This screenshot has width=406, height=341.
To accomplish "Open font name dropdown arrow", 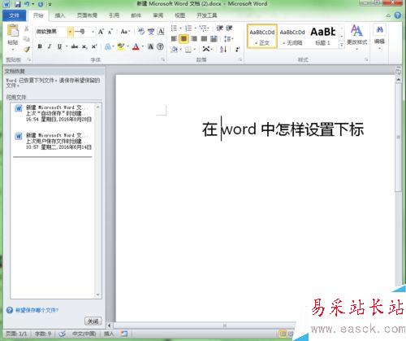I will [70, 32].
